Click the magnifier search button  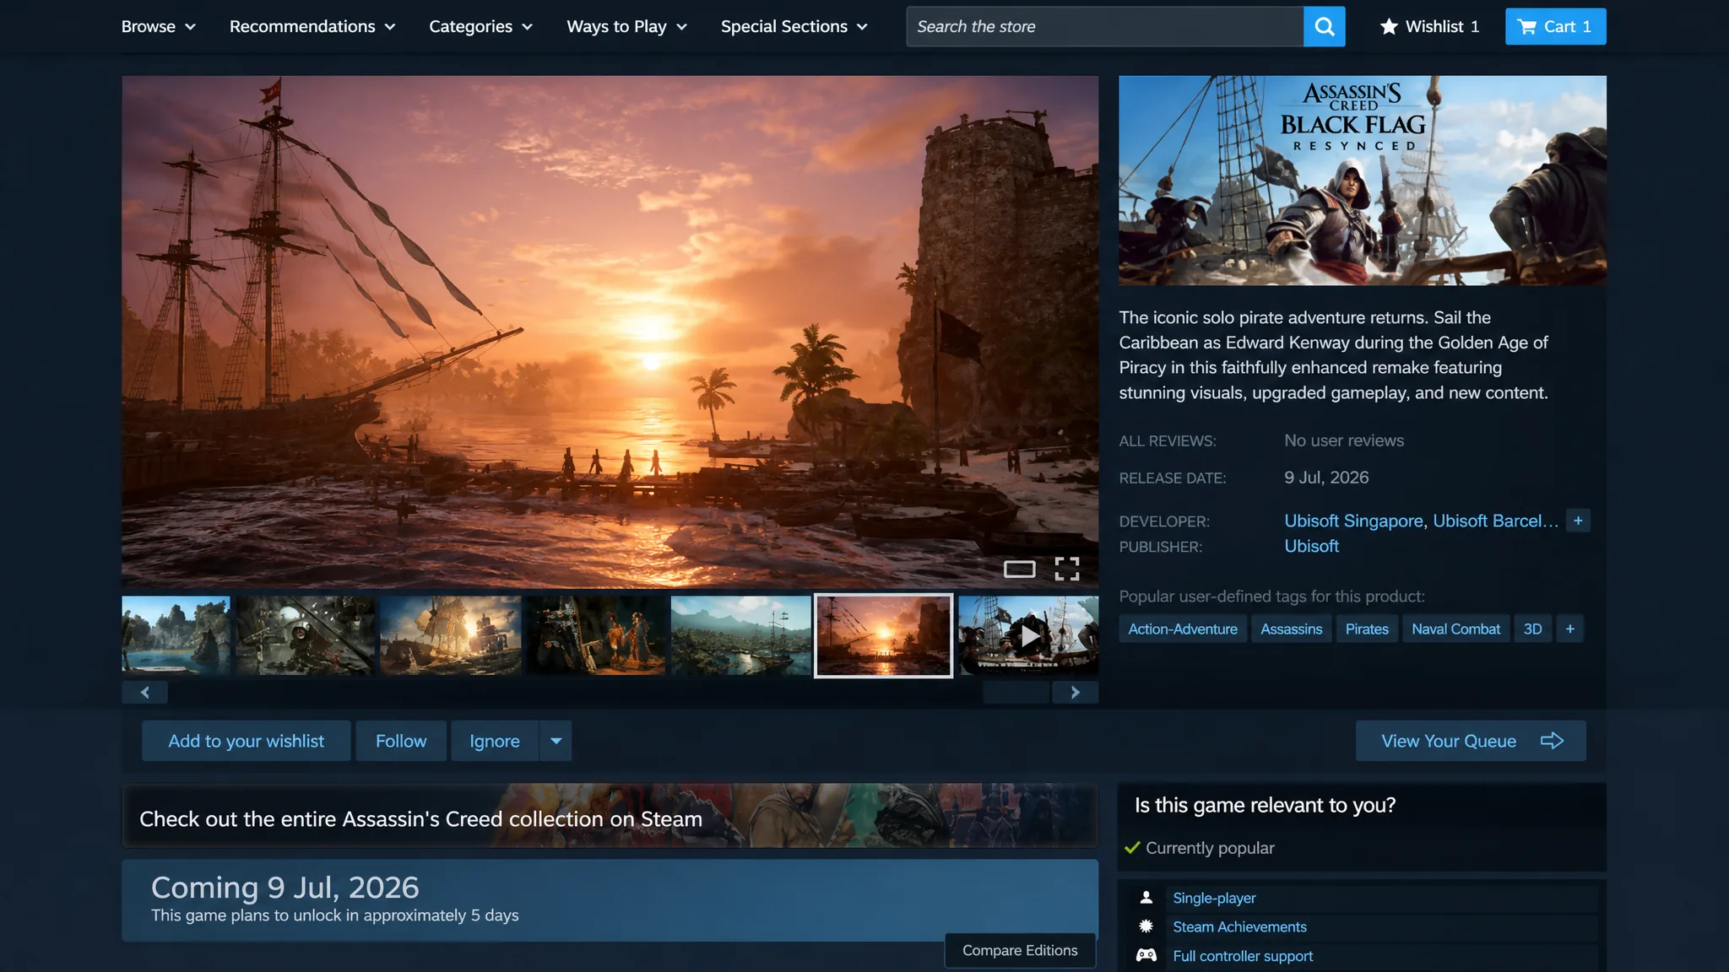coord(1324,26)
